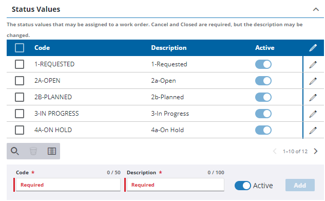Click the Code required input field
Image resolution: width=325 pixels, height=201 pixels.
[x=68, y=185]
